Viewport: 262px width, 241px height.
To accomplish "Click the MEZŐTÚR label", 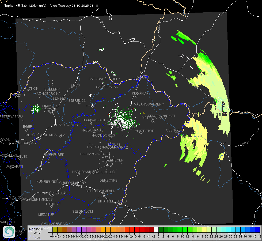I will pos(46,214).
